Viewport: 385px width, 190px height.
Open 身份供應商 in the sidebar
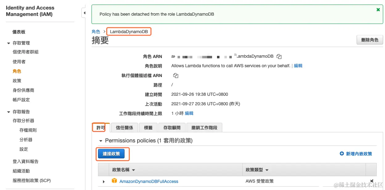point(23,90)
